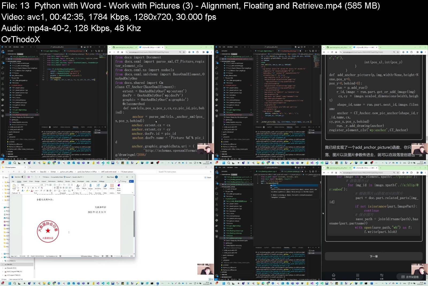Toggle Underline formatting in Word
Image resolution: width=428 pixels, height=286 pixels.
tap(28, 187)
